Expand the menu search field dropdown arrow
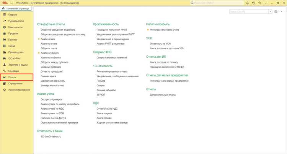 tap(270, 11)
